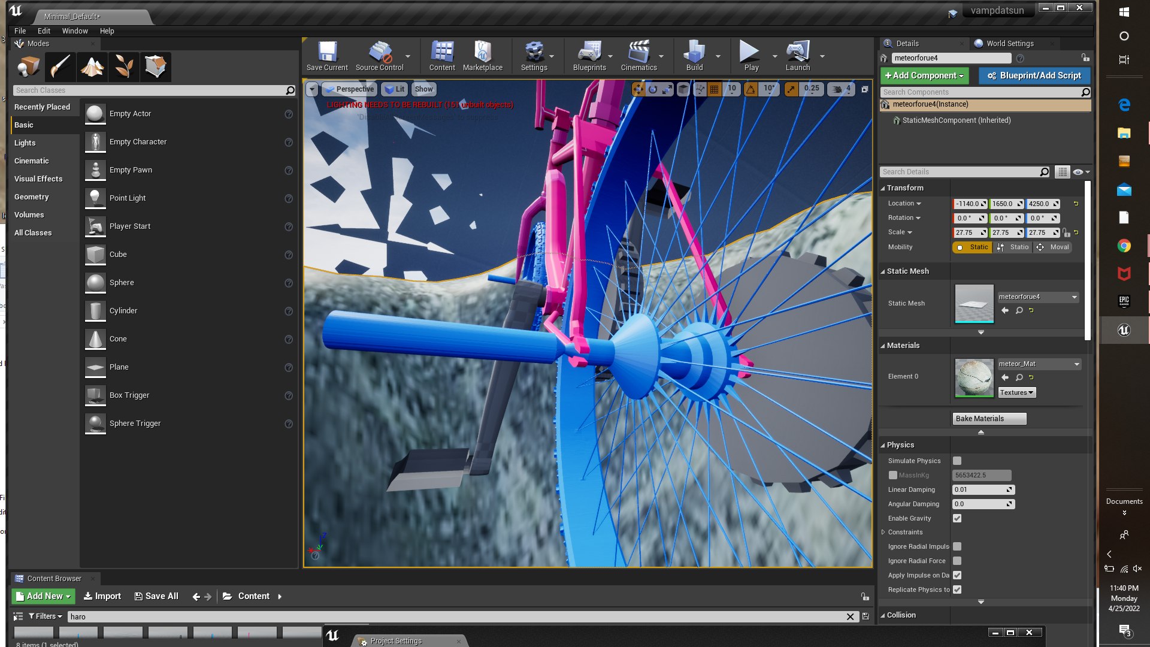Screen dimensions: 1150x647
Task: Click the Save Current toolbar icon
Action: tap(327, 56)
